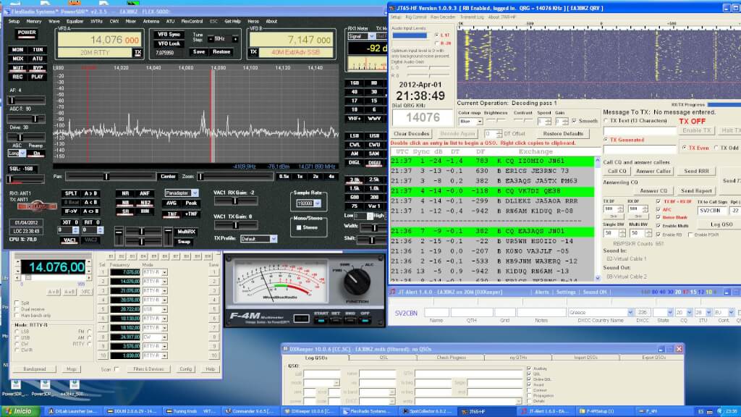This screenshot has height=417, width=741.
Task: Increase the Tune Step with plus button
Action: coord(235,39)
